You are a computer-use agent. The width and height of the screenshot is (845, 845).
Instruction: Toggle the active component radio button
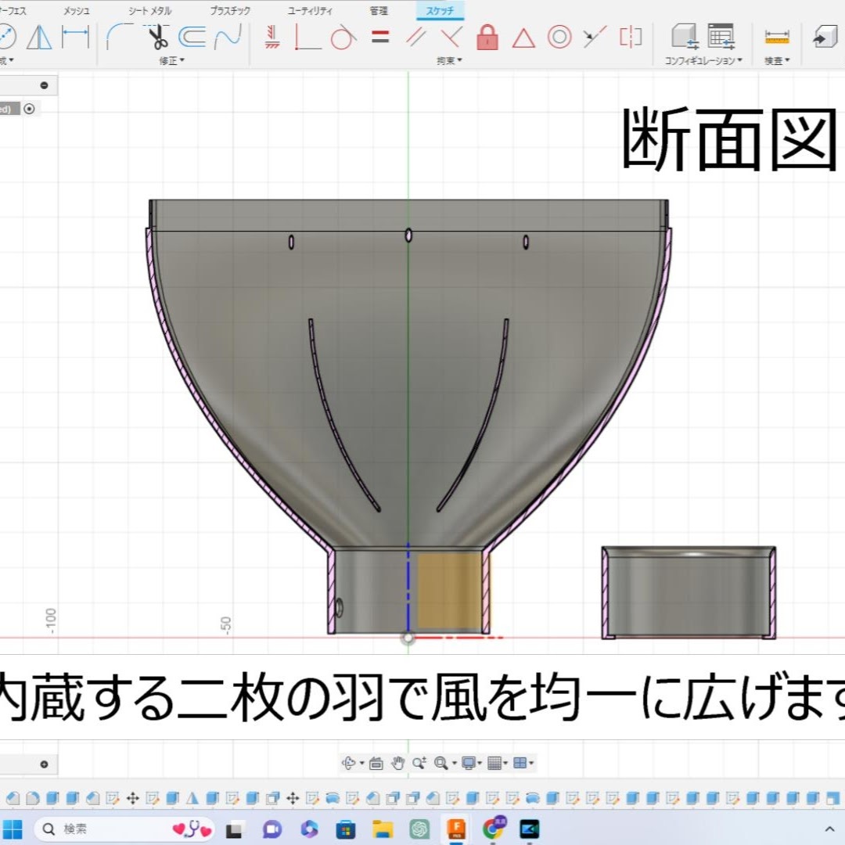coord(30,110)
